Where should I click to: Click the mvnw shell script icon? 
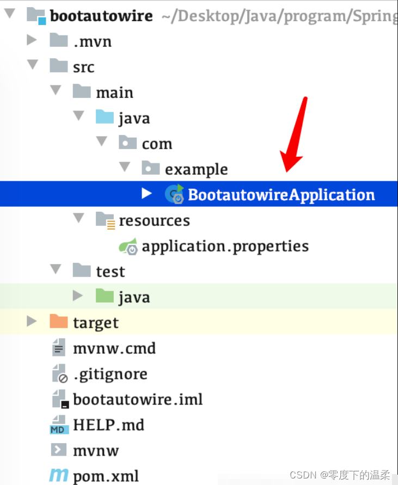(x=59, y=450)
